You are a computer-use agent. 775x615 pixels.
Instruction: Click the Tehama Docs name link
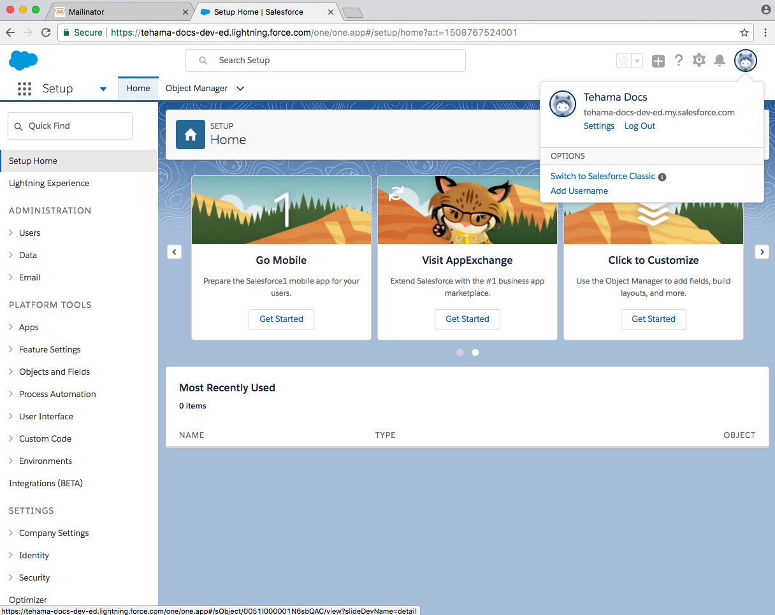click(x=616, y=98)
